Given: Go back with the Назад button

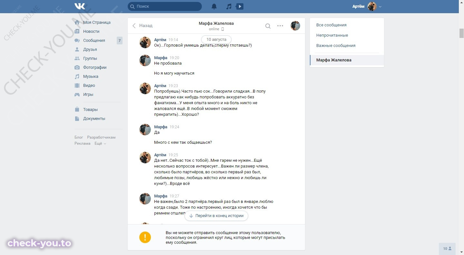Looking at the screenshot, I should point(143,26).
